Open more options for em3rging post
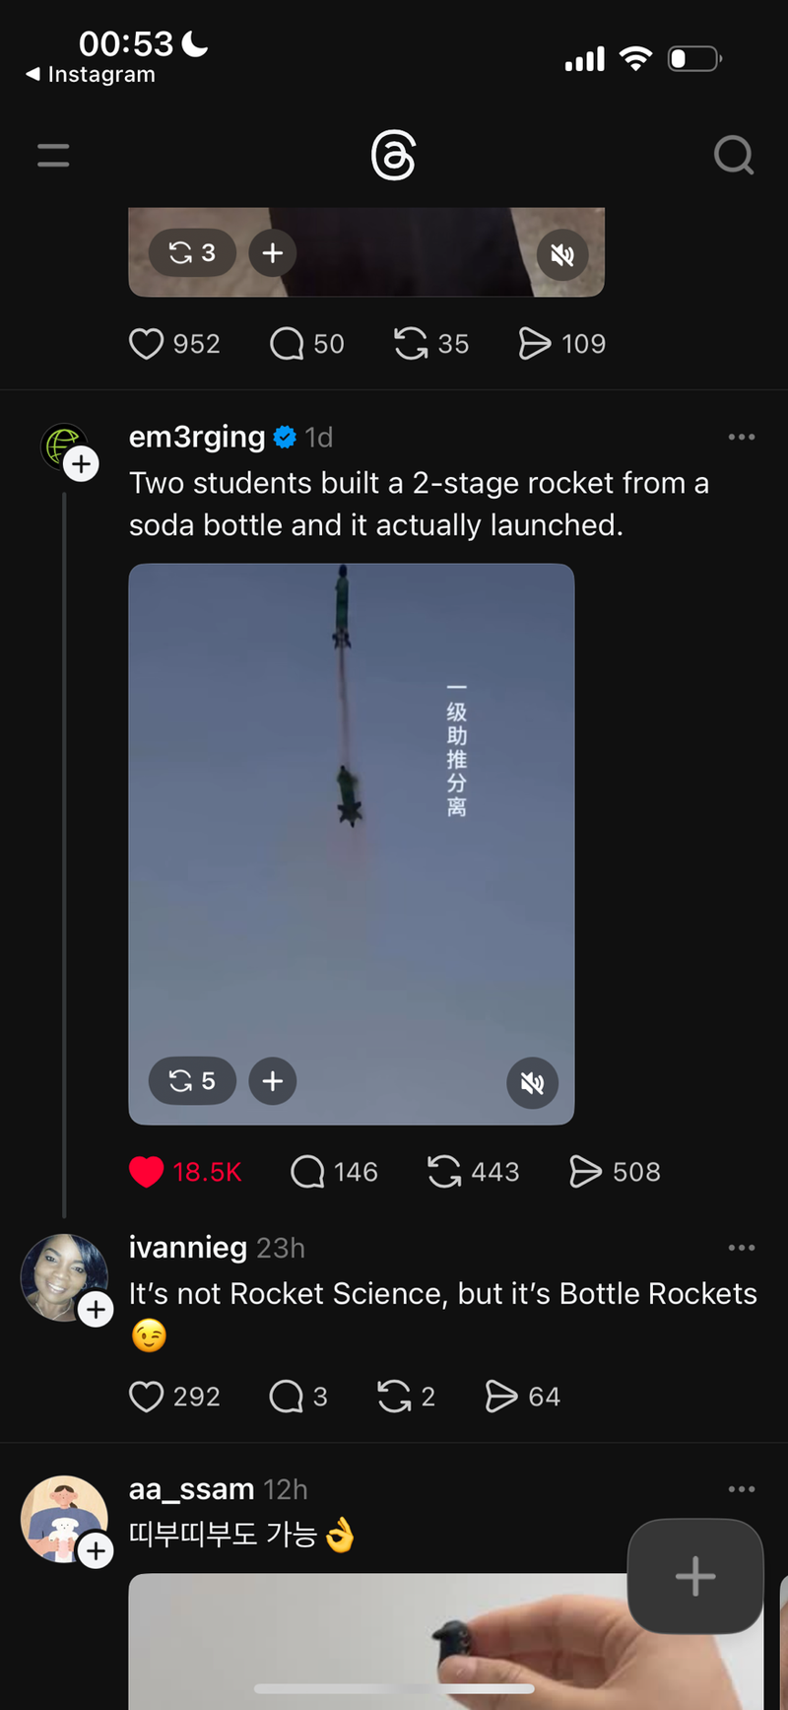788x1710 pixels. pos(741,437)
